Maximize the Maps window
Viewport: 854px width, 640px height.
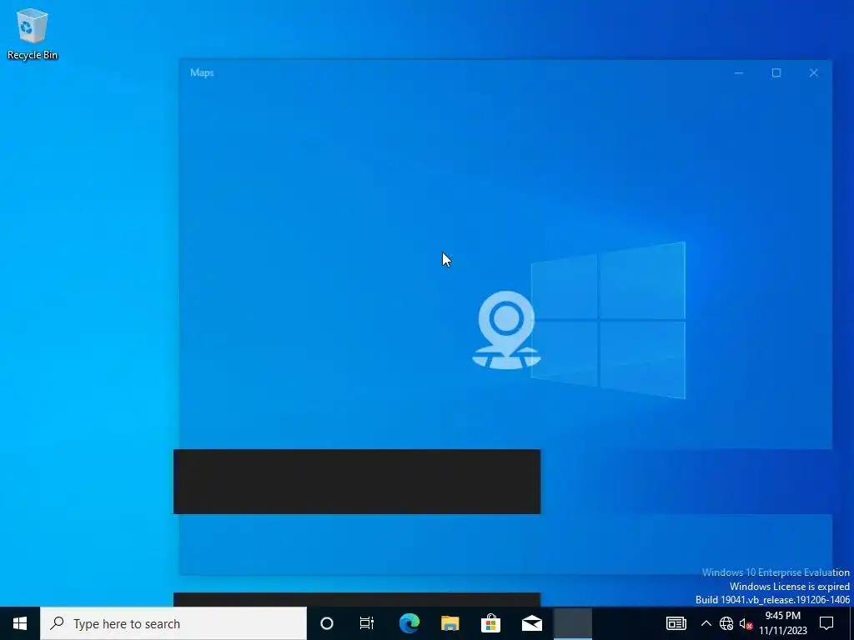click(776, 73)
